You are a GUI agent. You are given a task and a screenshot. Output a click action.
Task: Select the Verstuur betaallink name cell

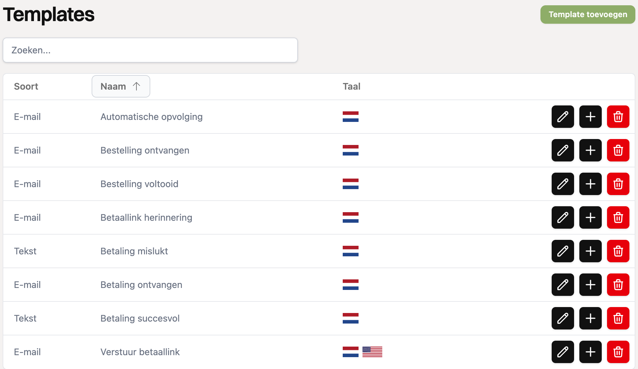coord(140,352)
